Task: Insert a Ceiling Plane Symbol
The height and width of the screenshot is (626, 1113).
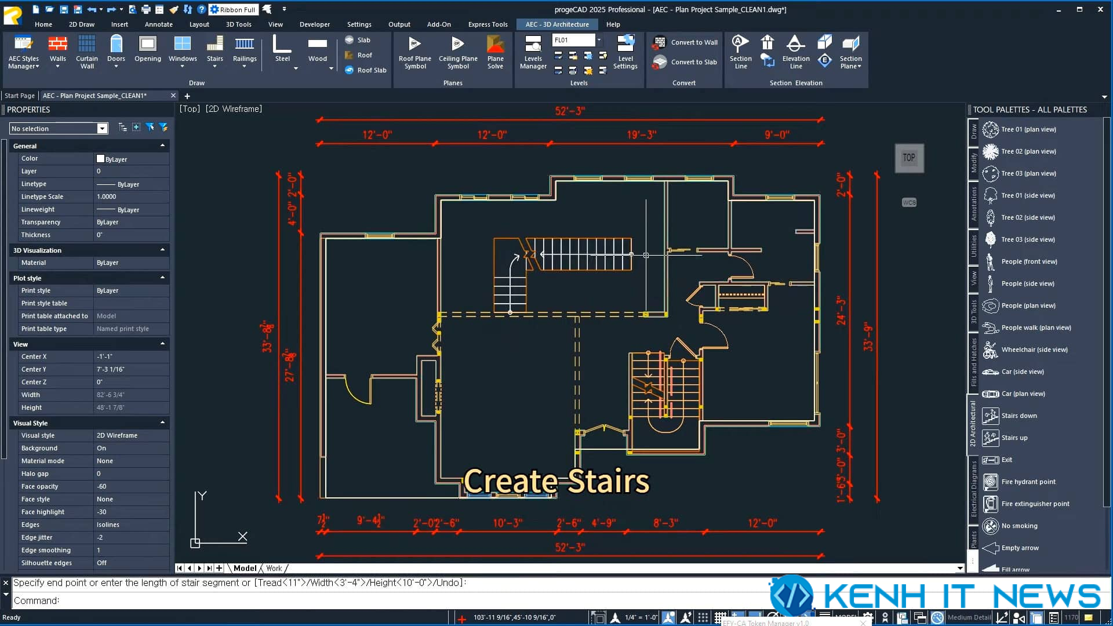Action: (x=458, y=52)
